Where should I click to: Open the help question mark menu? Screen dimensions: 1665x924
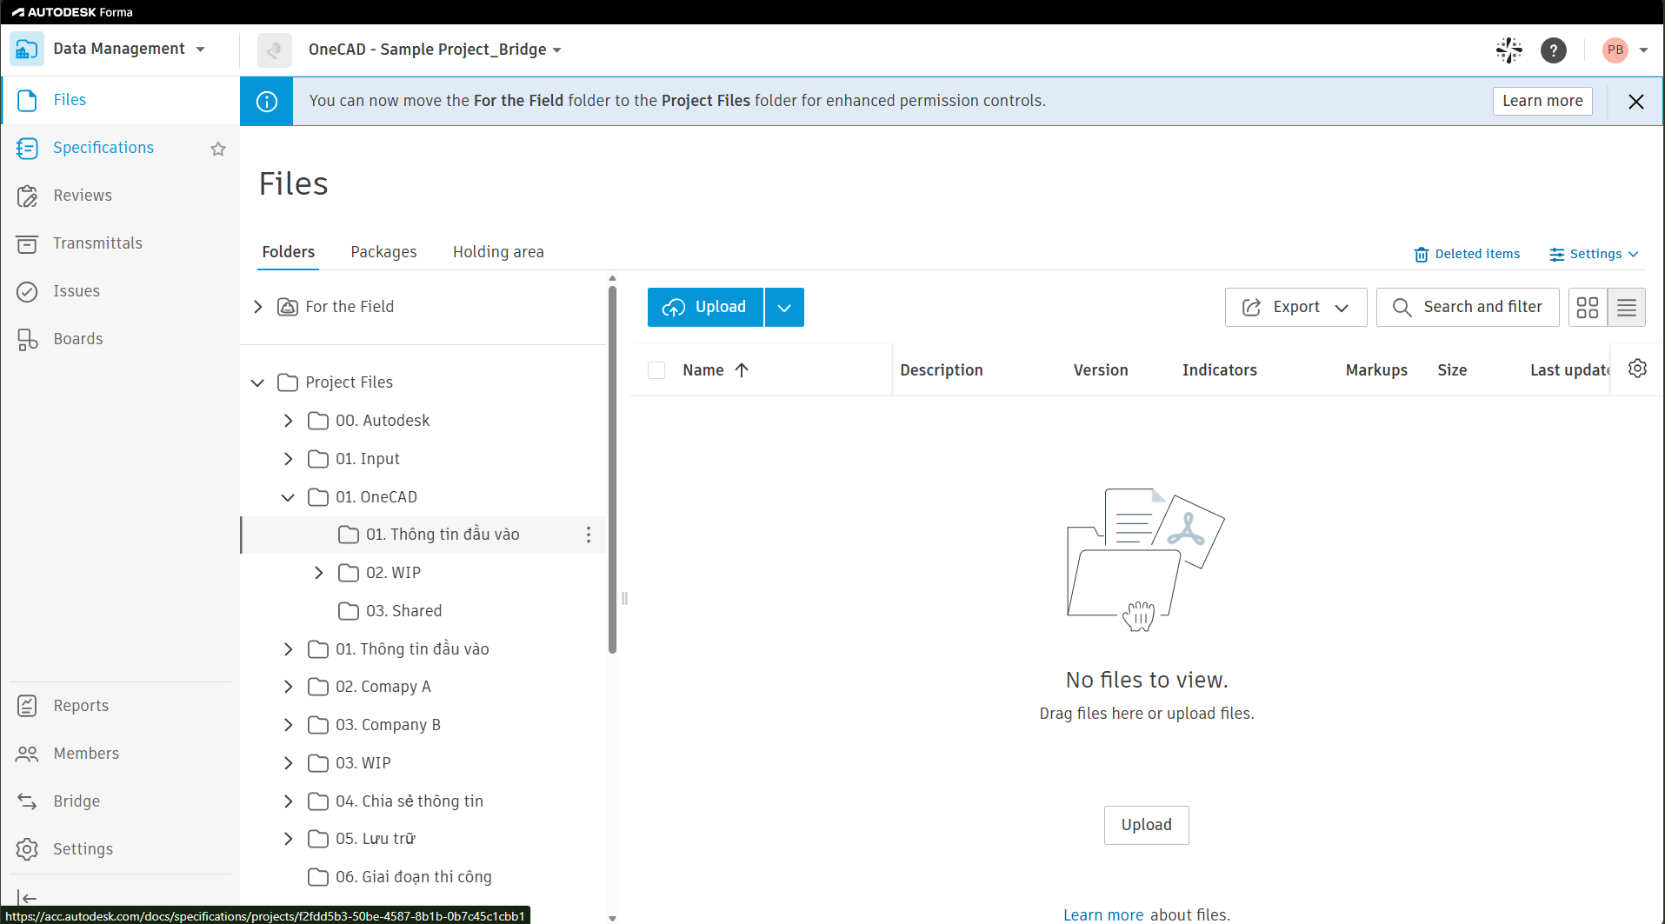point(1553,50)
